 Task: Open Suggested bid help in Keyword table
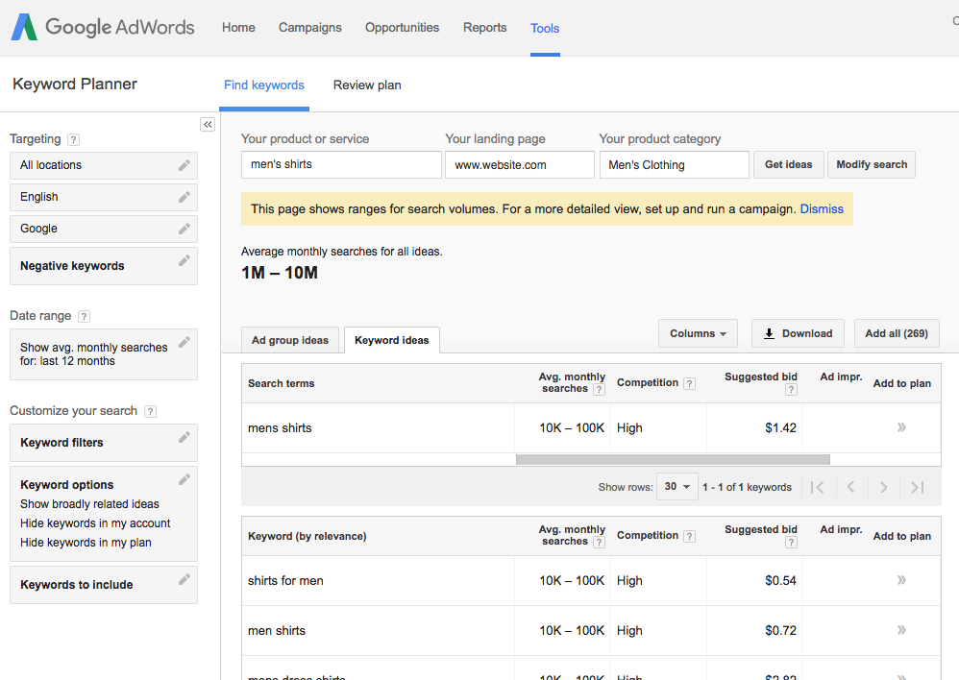(792, 543)
